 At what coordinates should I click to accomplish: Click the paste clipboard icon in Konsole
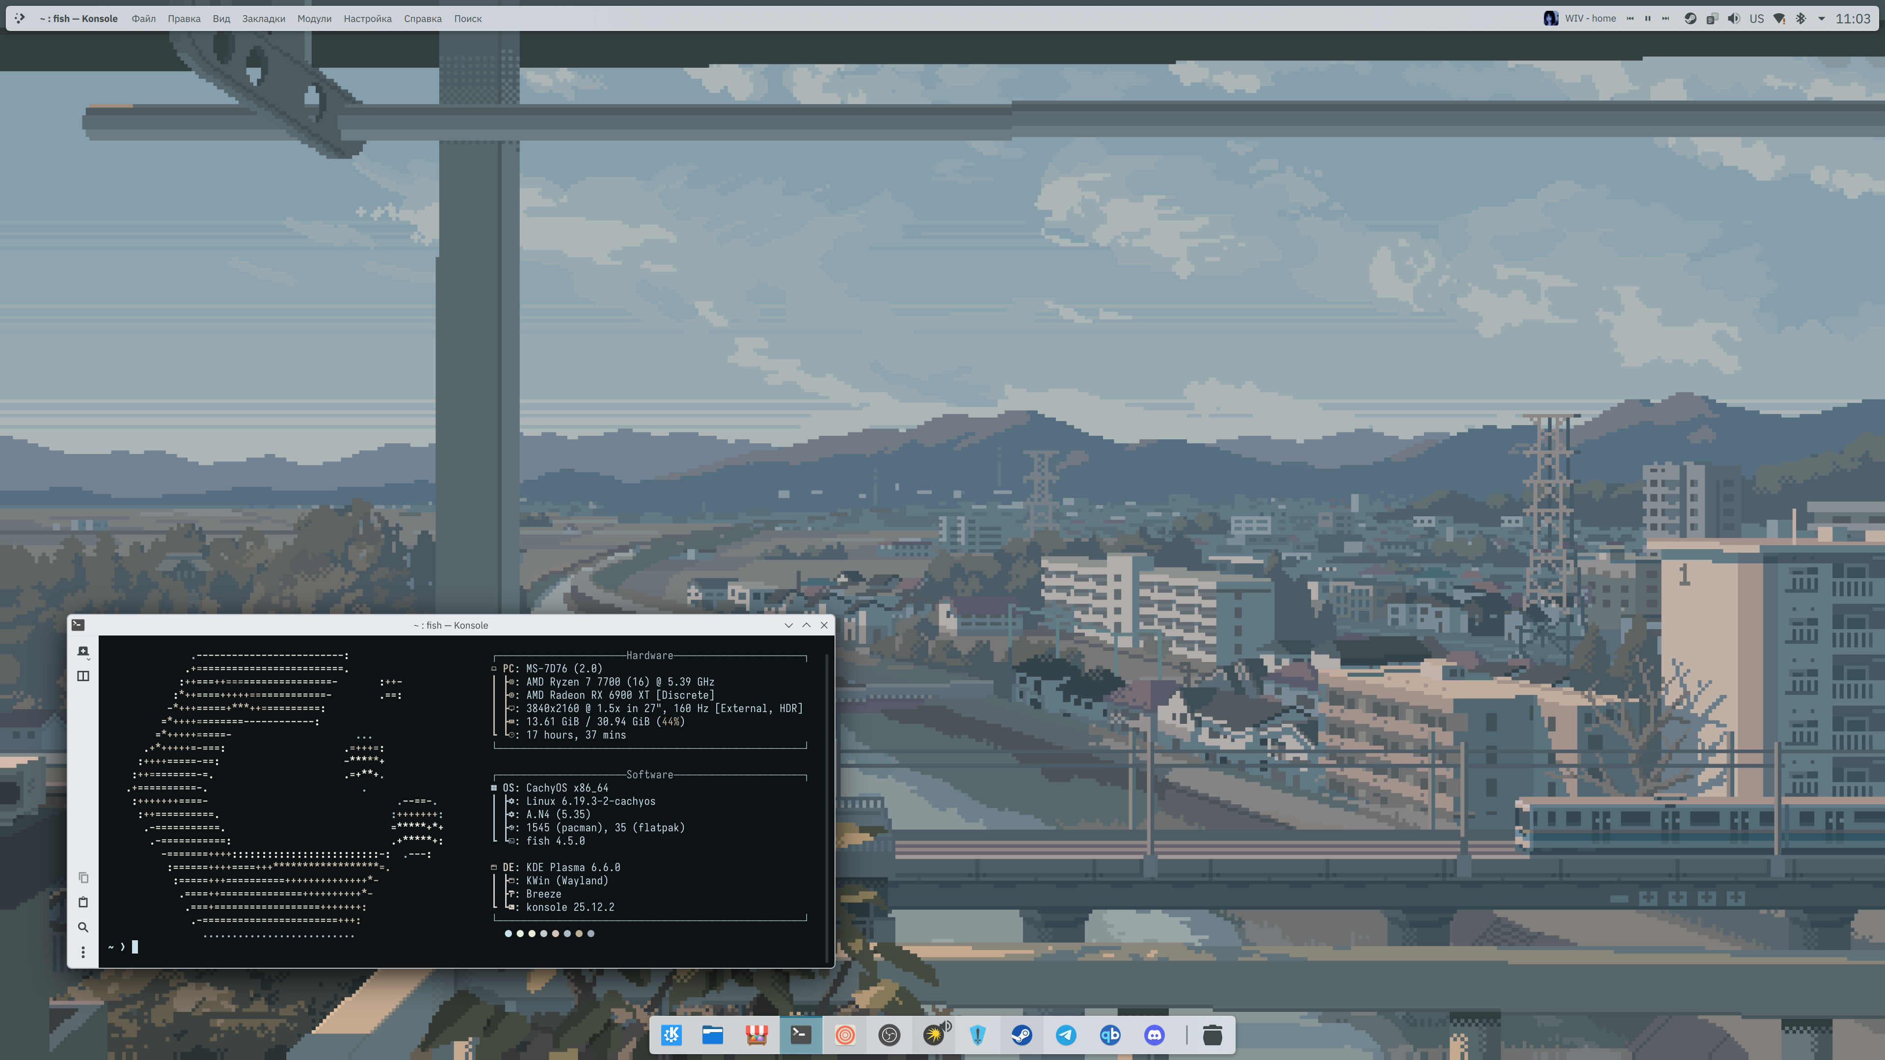(x=82, y=902)
